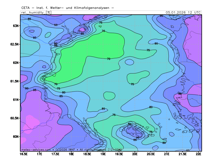The width and height of the screenshot is (222, 166).
Task: Click the 60N latitude axis label
Action: tap(15, 137)
